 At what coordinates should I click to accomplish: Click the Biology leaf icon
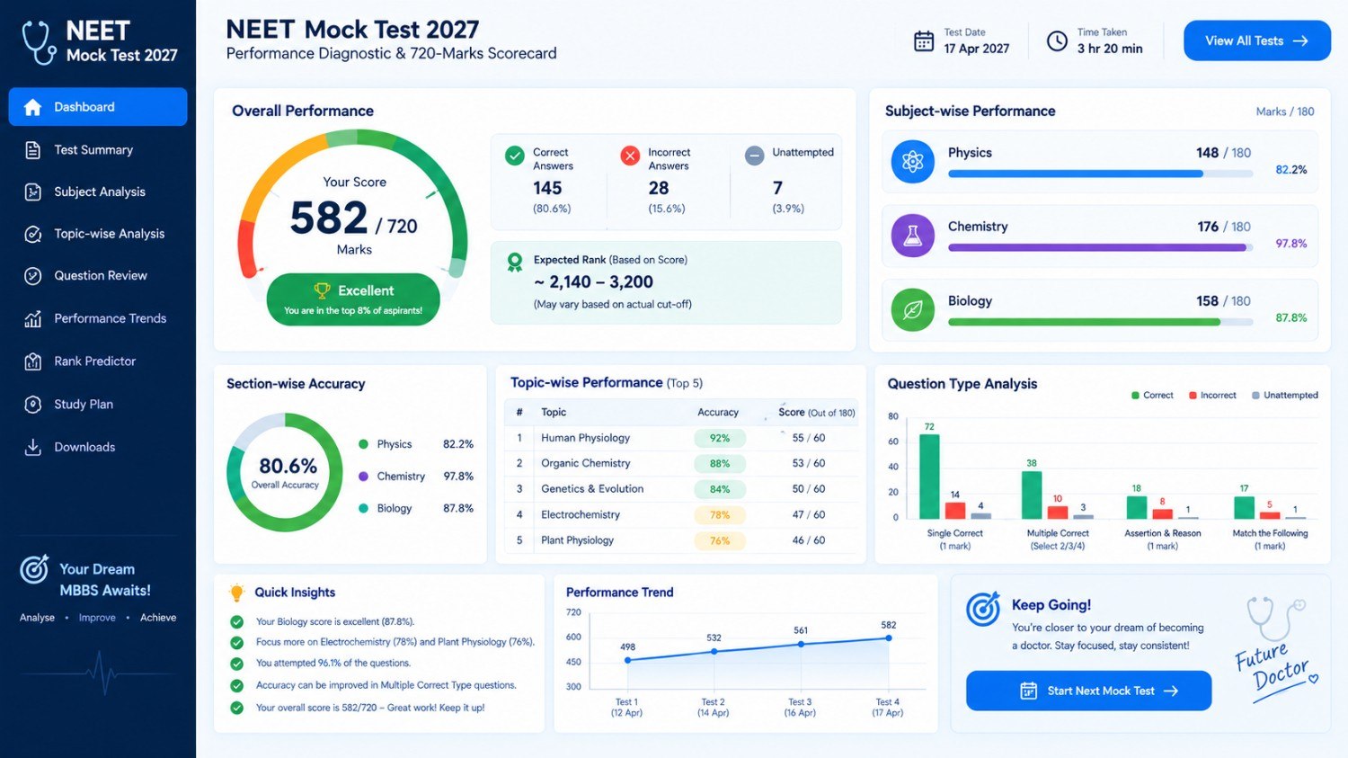click(x=912, y=310)
